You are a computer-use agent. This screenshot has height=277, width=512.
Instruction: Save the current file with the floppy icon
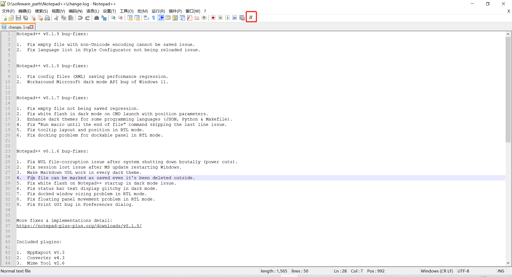click(x=18, y=18)
